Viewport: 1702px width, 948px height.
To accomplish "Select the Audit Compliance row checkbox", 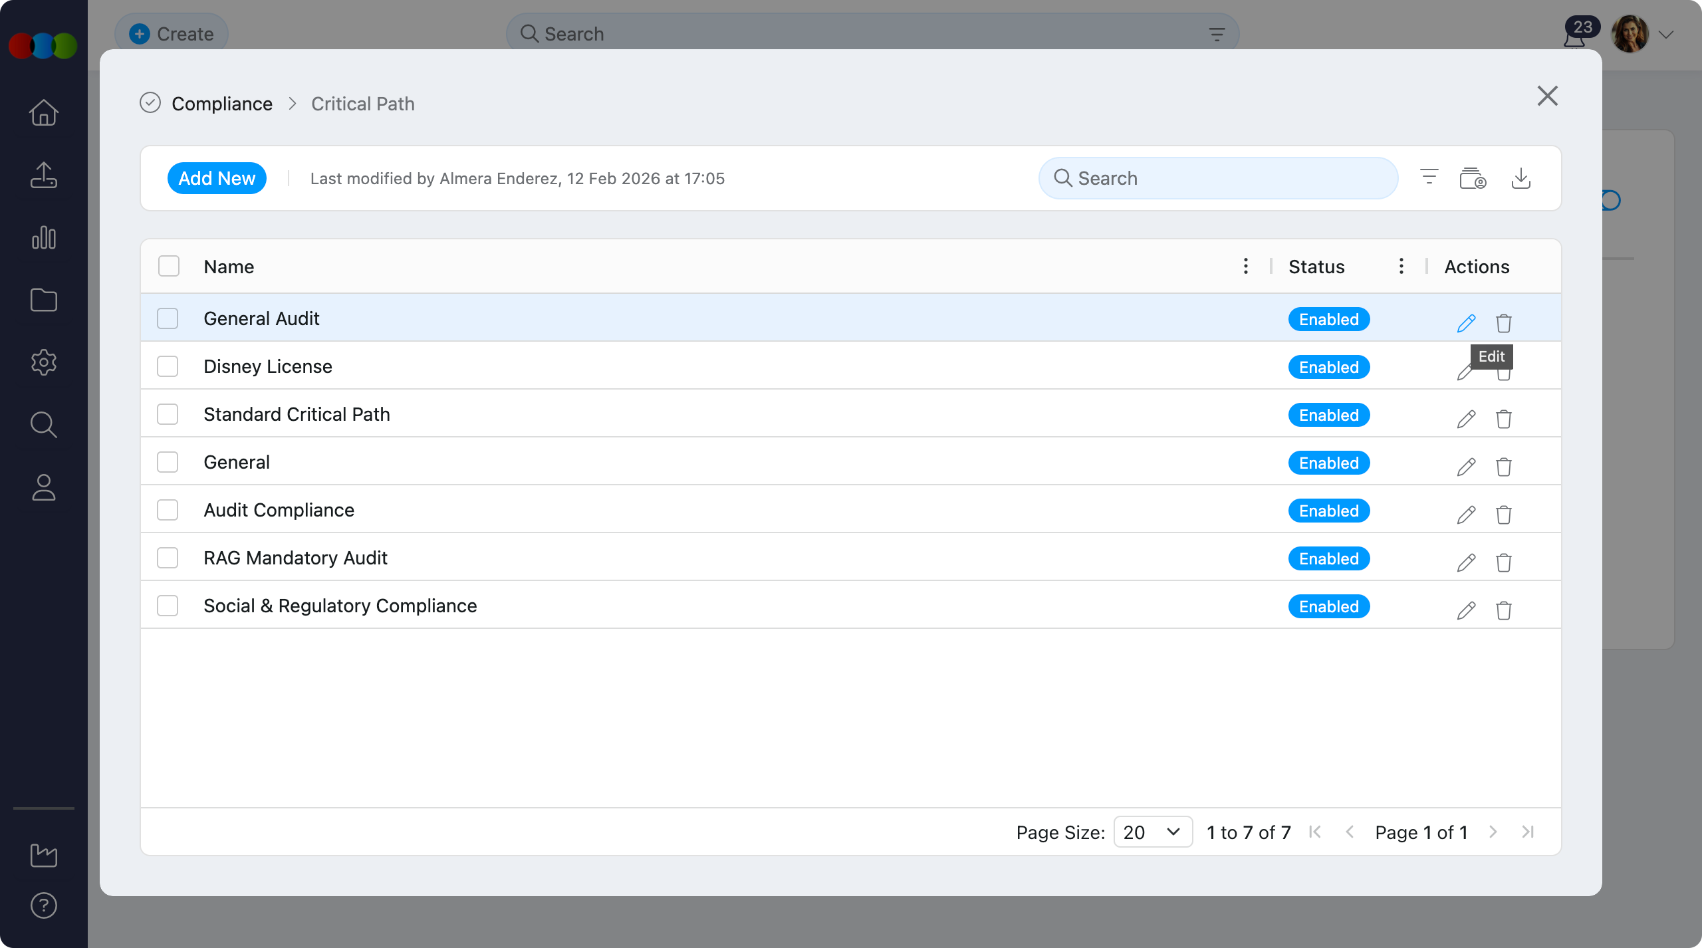I will [x=168, y=510].
